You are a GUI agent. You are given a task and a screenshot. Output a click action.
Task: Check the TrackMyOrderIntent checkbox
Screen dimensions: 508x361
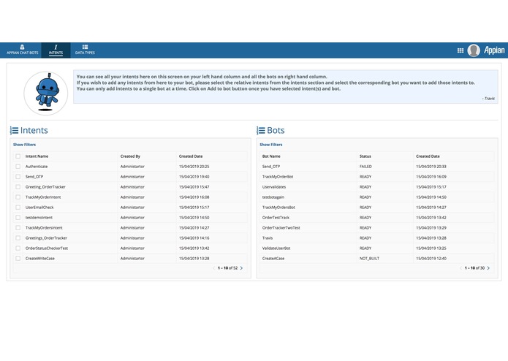18,197
